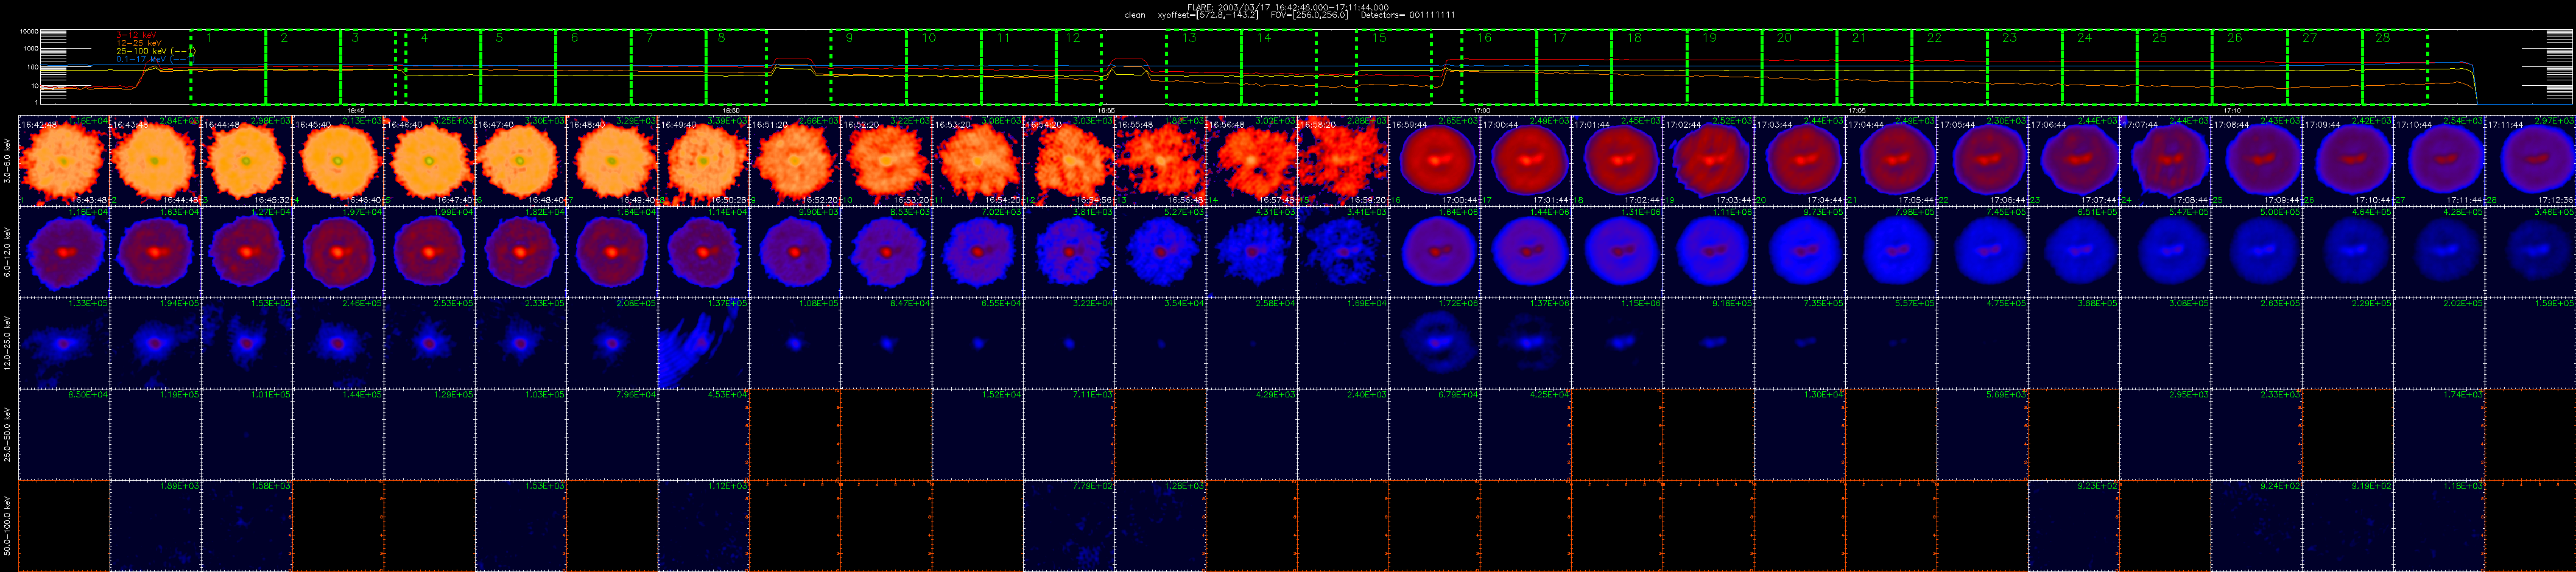Screen dimensions: 2576x572
Task: Open the 6-12 keV image labeled 9.90E+03
Action: point(795,252)
